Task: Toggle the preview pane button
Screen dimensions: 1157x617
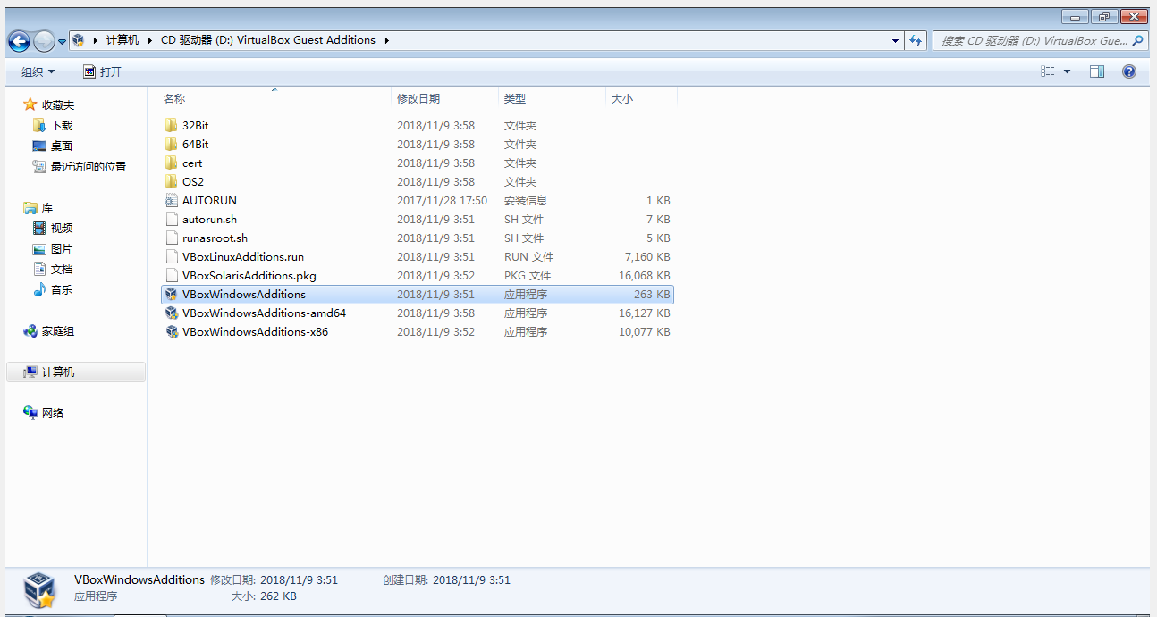Action: tap(1097, 71)
